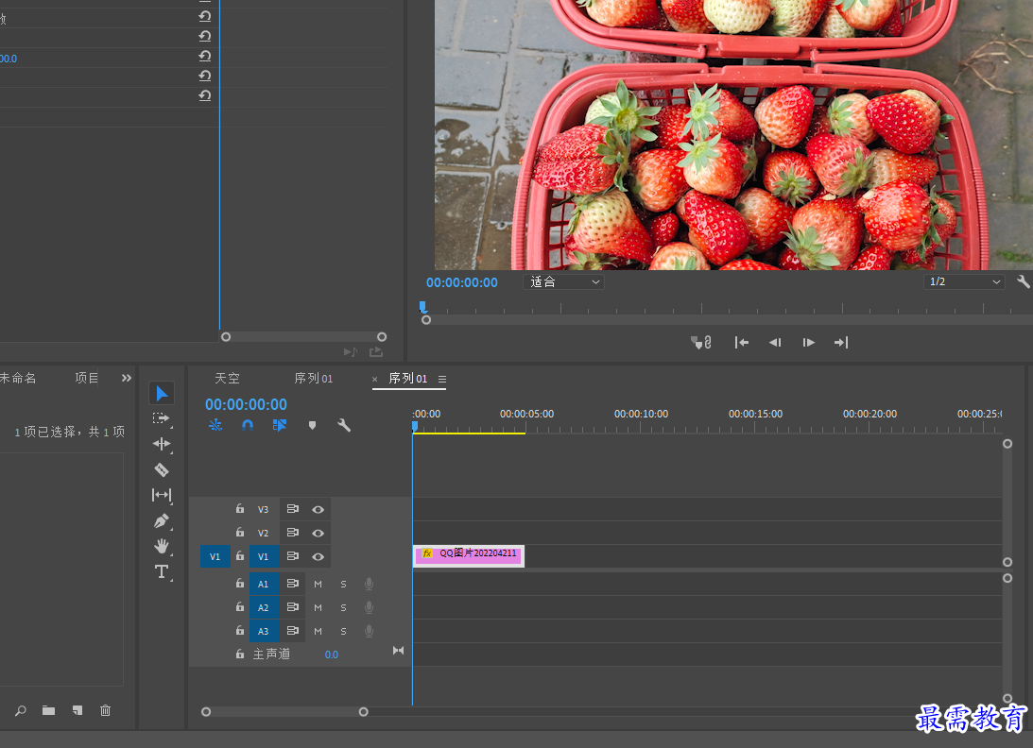Delete selected item trash icon

[106, 710]
